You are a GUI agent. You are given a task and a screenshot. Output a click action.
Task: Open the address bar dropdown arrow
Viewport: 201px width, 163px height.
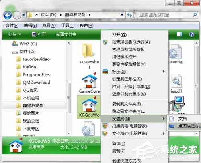[x=122, y=15]
